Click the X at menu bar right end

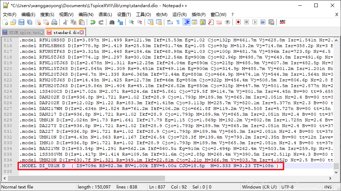click(x=337, y=15)
